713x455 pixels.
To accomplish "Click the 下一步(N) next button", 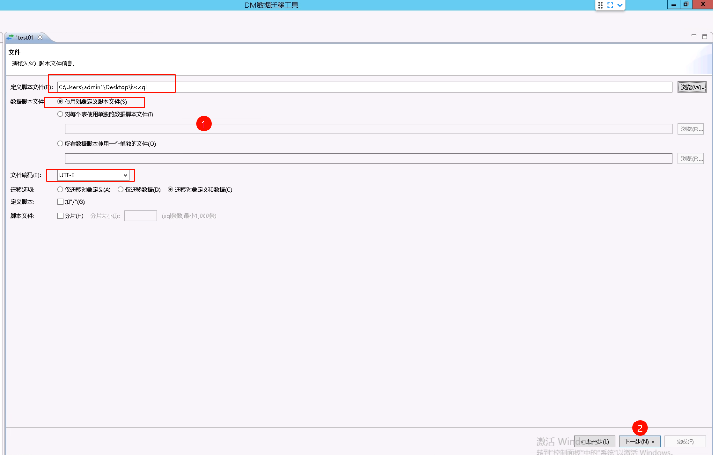I will coord(639,441).
